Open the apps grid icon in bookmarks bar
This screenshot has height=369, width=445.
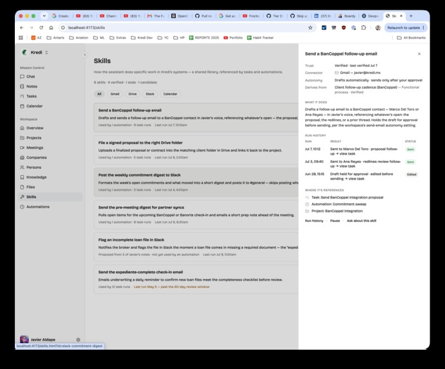(21, 38)
